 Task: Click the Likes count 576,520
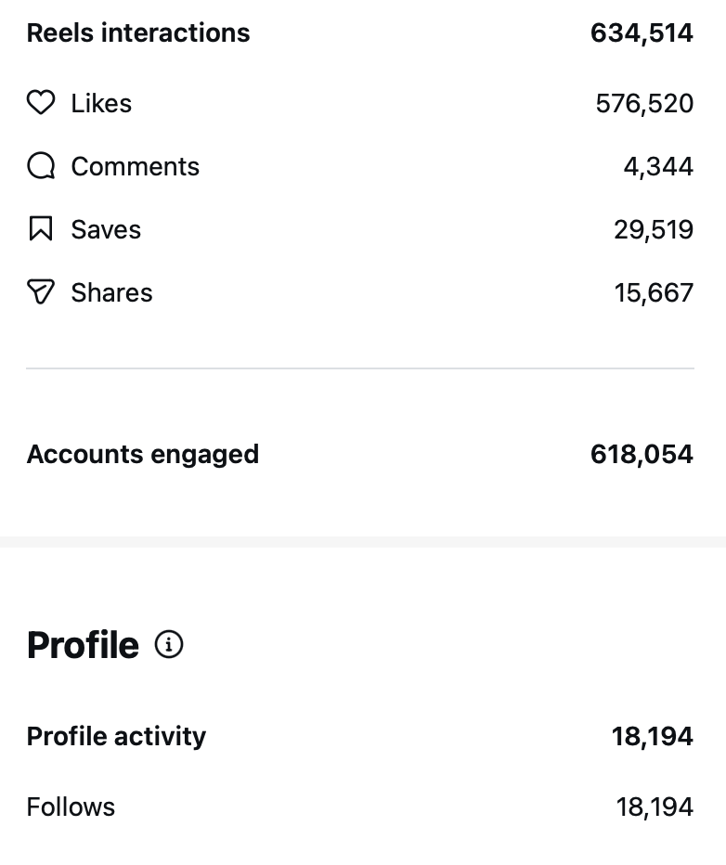click(644, 103)
